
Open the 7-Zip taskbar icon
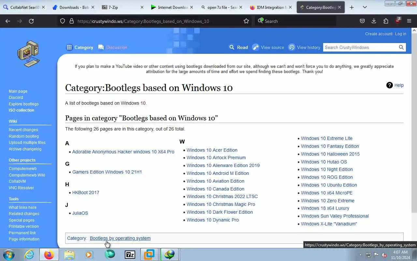(x=130, y=254)
